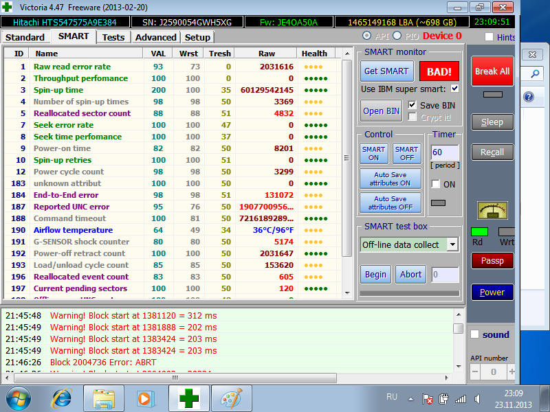Click log horizontal scroll left arrow

[7, 378]
